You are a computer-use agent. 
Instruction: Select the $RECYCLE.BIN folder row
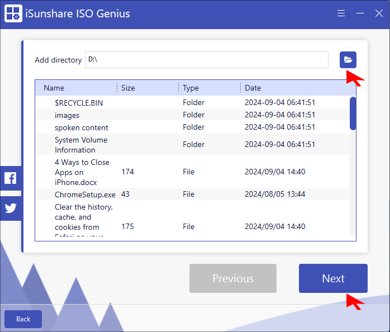(x=79, y=103)
